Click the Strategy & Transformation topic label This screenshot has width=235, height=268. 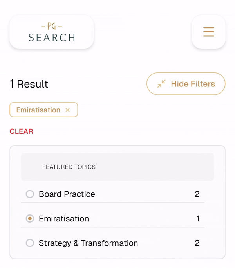(x=88, y=243)
